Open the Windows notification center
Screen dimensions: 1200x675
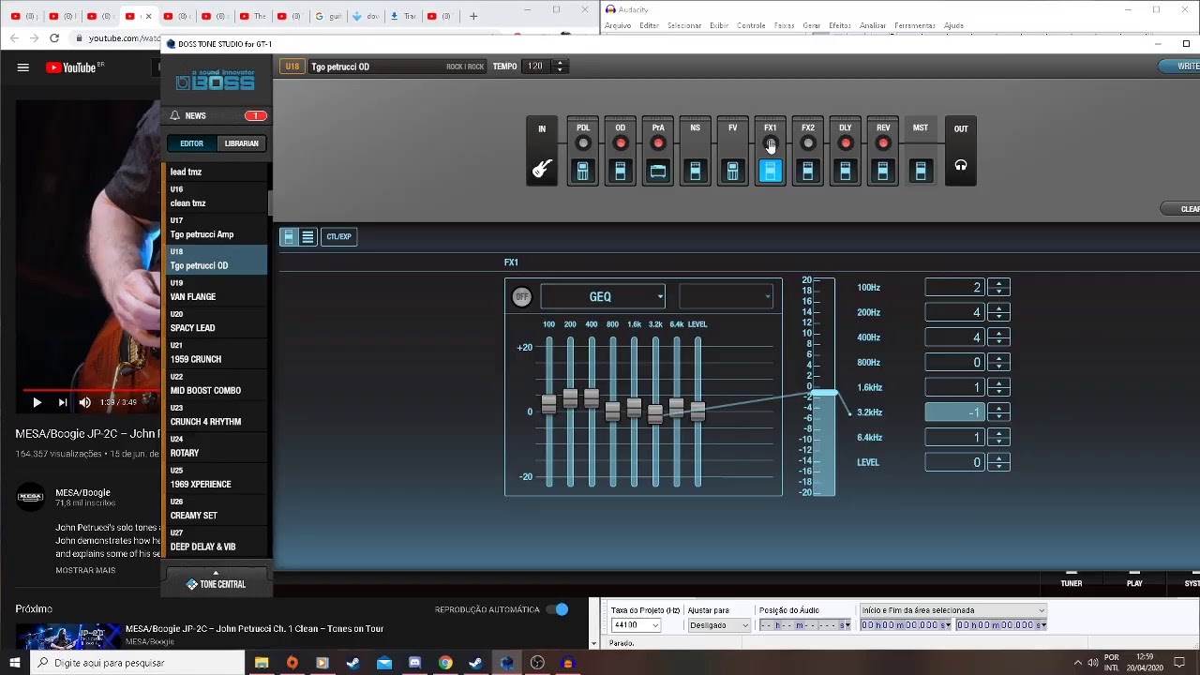point(1180,663)
